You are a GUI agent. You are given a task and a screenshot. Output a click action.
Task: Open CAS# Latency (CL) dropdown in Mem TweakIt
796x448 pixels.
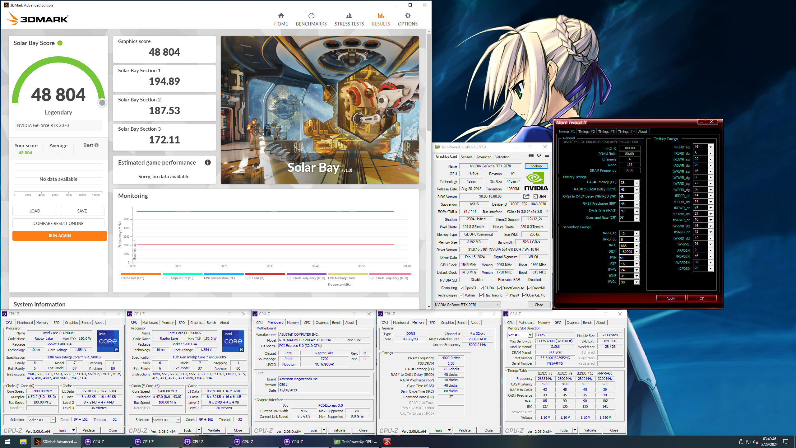[x=636, y=183]
